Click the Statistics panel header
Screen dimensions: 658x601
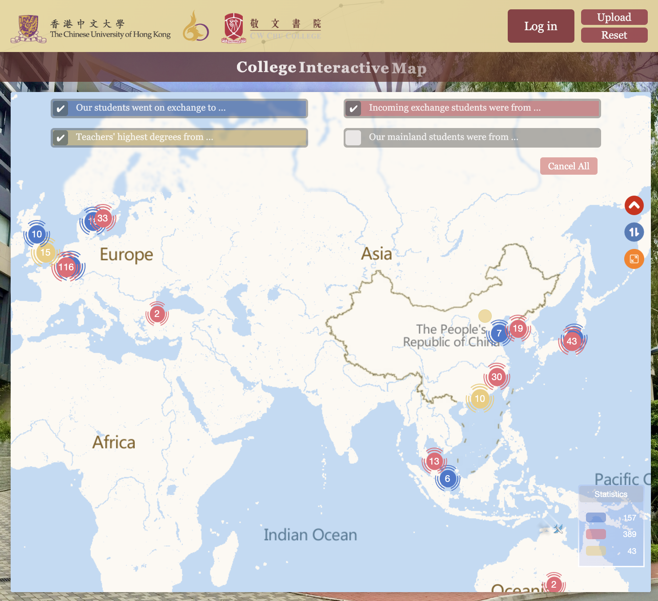[611, 494]
